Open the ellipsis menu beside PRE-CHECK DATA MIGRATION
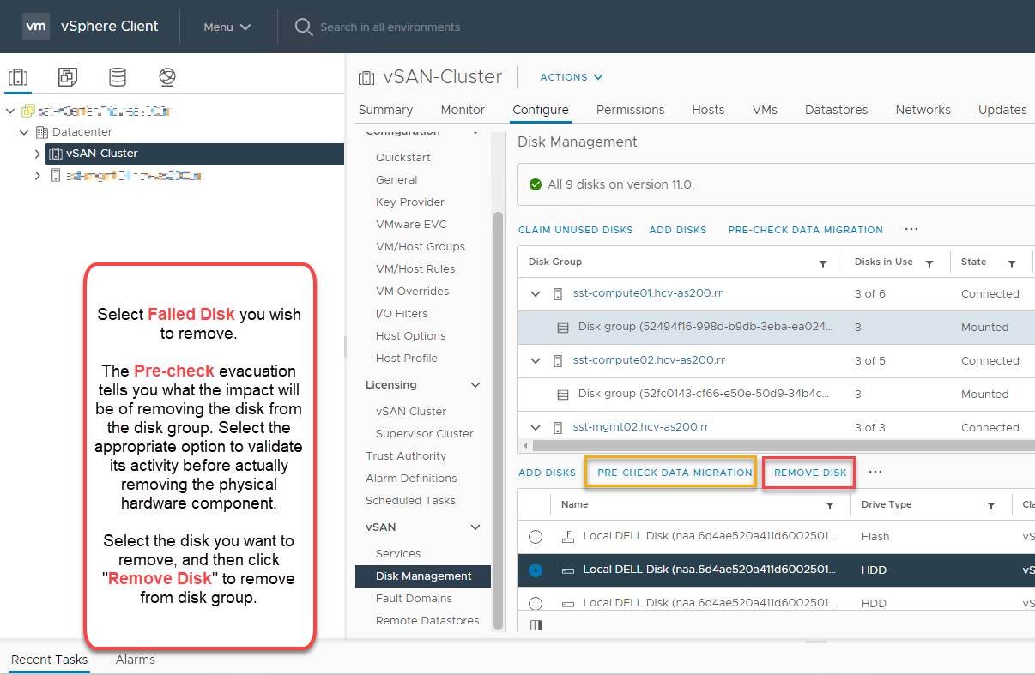 tap(911, 229)
